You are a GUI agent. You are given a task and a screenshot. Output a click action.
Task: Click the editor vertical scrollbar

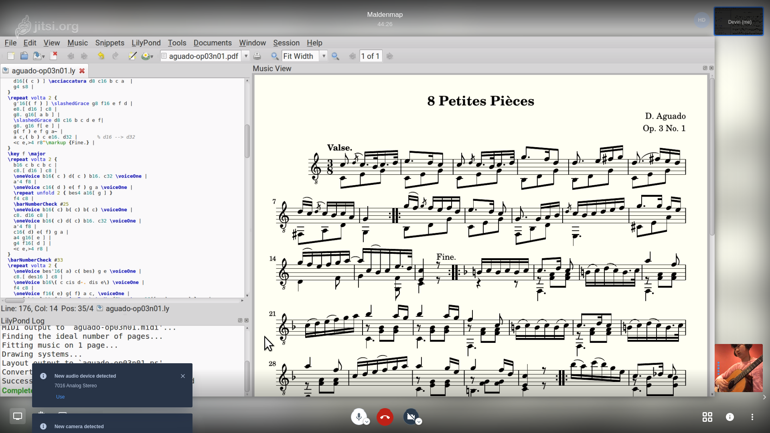coord(247,141)
